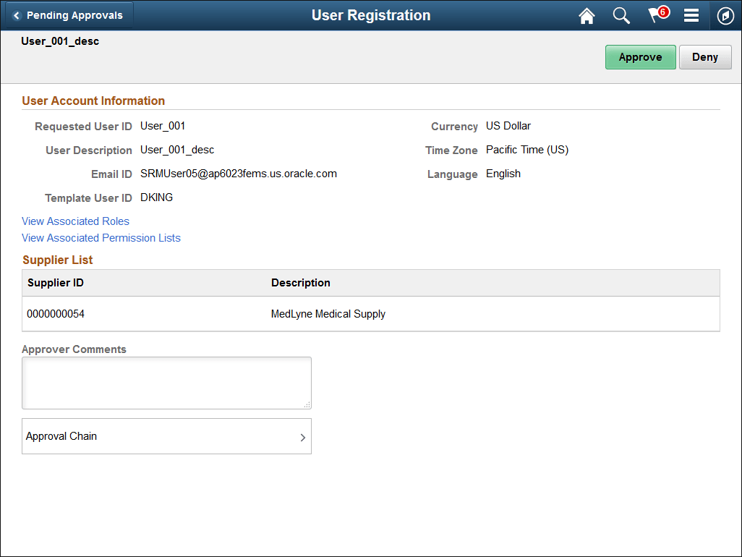Open View Associated Roles link

click(x=75, y=221)
